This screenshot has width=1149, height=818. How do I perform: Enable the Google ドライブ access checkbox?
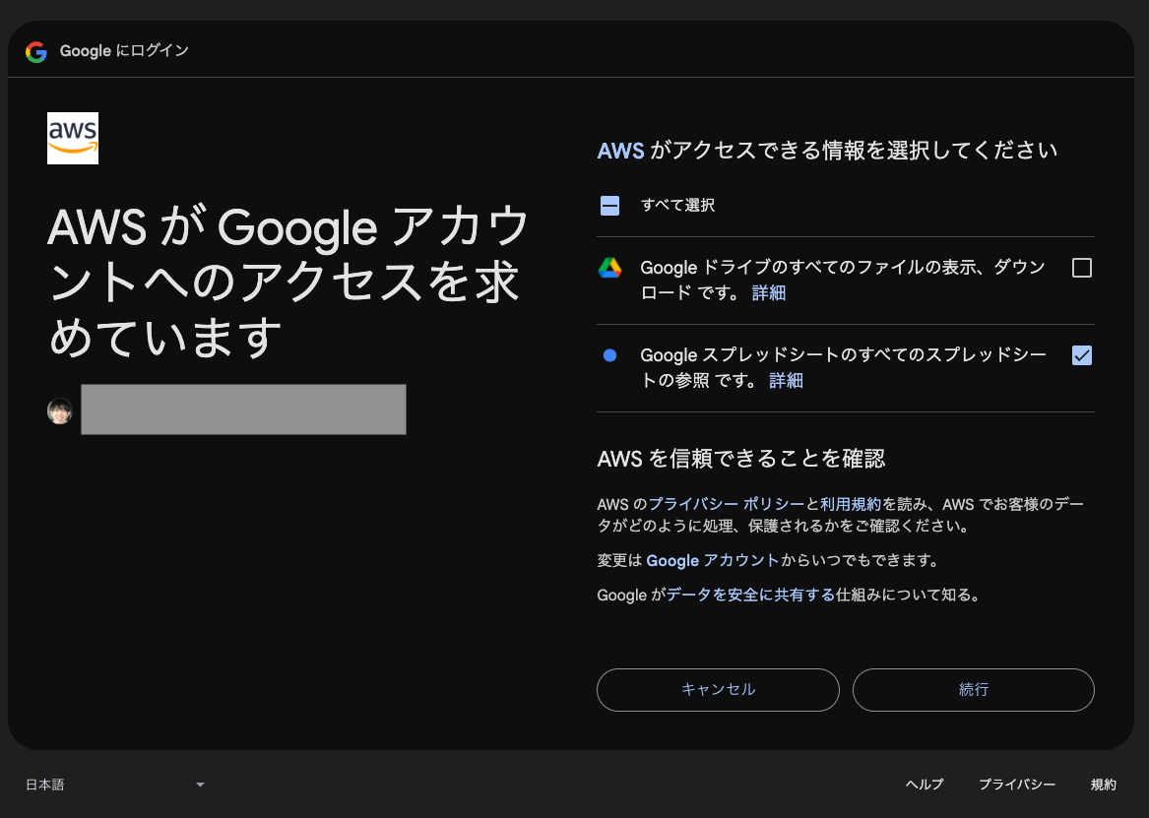[1081, 267]
